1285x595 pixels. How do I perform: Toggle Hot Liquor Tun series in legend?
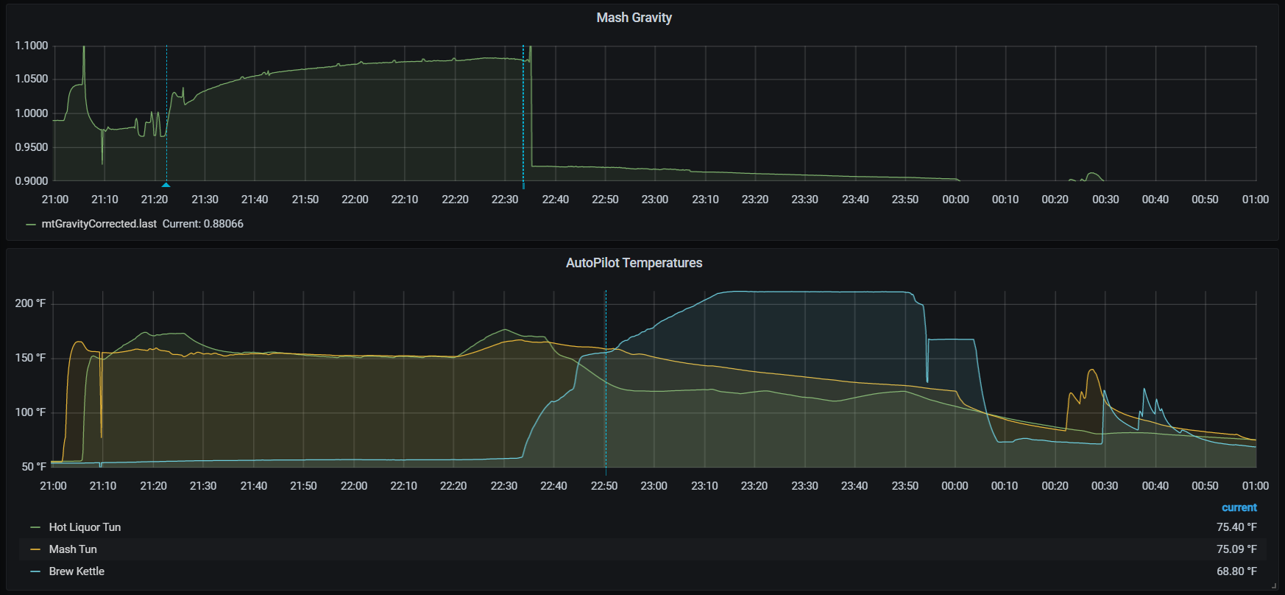click(x=85, y=527)
